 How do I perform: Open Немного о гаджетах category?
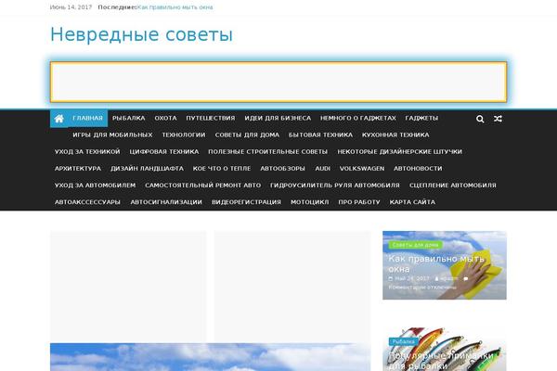[357, 118]
